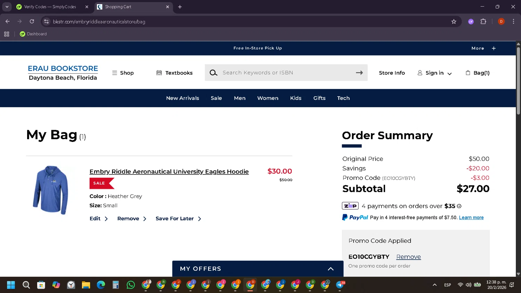
Task: Close the Verify Codes tab
Action: 87,7
